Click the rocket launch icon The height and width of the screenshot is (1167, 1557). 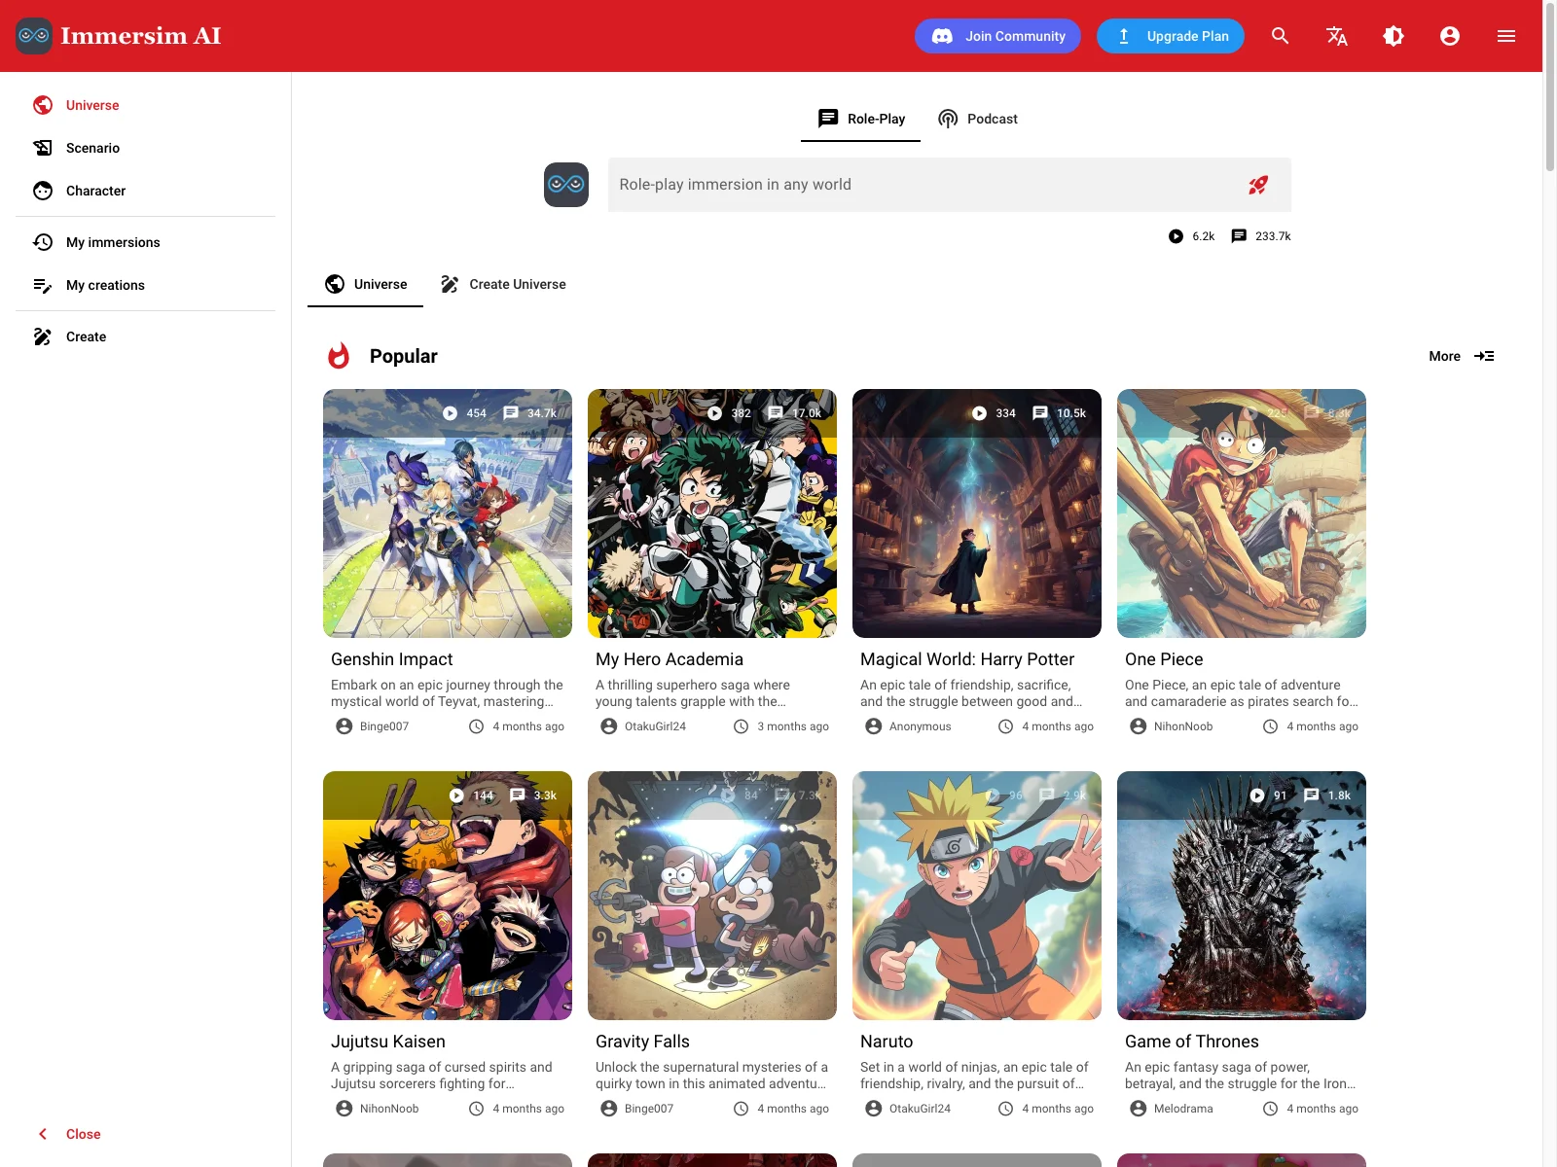(1258, 185)
